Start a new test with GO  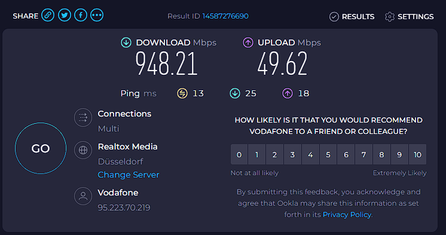point(41,148)
